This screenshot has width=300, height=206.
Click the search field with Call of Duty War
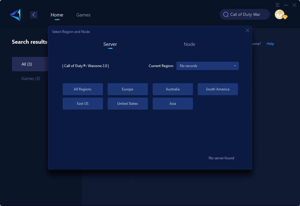click(245, 14)
